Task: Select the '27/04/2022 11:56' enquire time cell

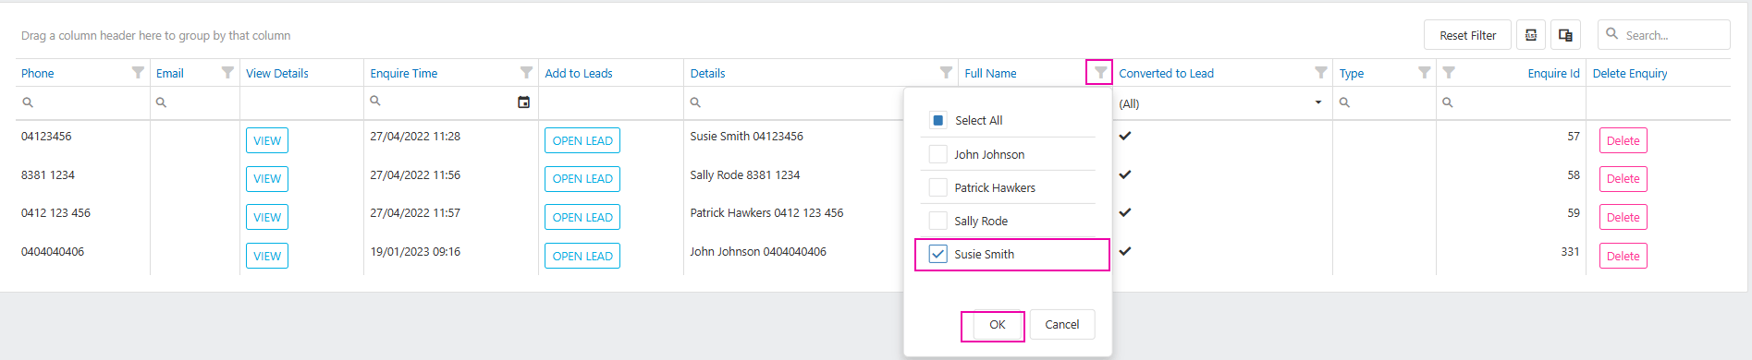Action: click(x=415, y=174)
